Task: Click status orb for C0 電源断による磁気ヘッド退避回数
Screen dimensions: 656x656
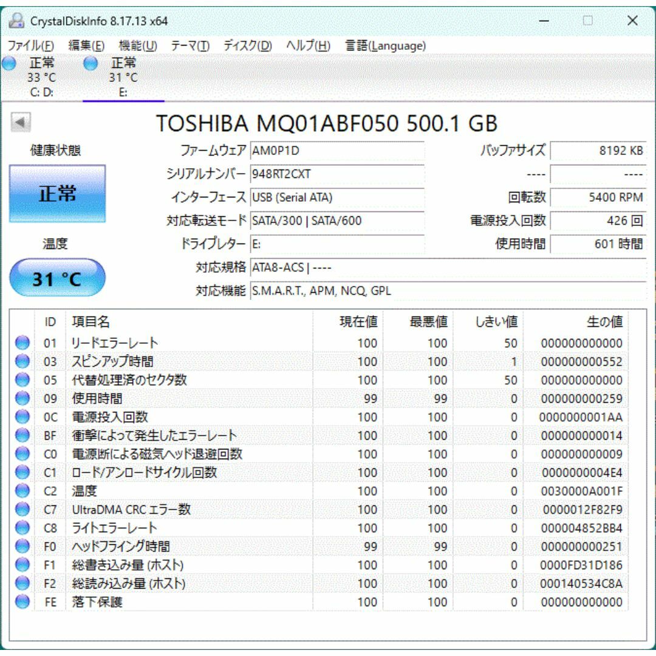Action: click(x=22, y=454)
